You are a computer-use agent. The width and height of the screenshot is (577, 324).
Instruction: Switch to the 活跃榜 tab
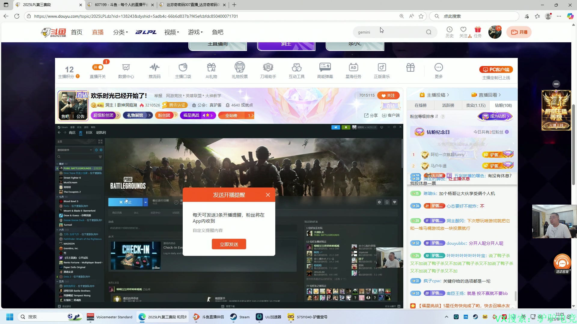tap(448, 105)
